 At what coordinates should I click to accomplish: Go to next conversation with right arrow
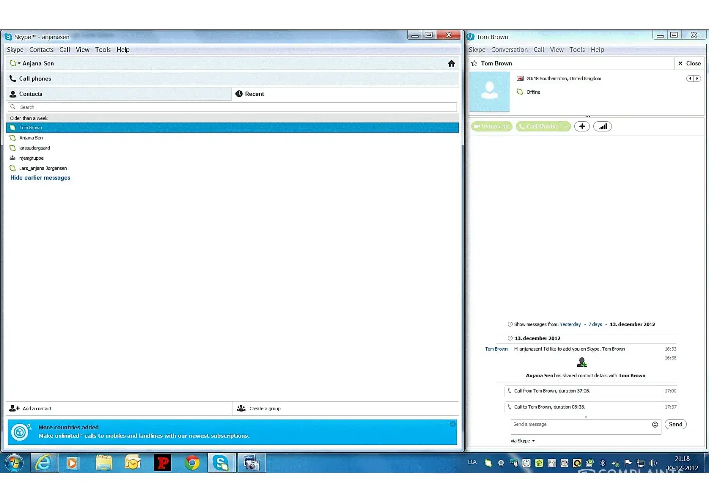point(697,78)
